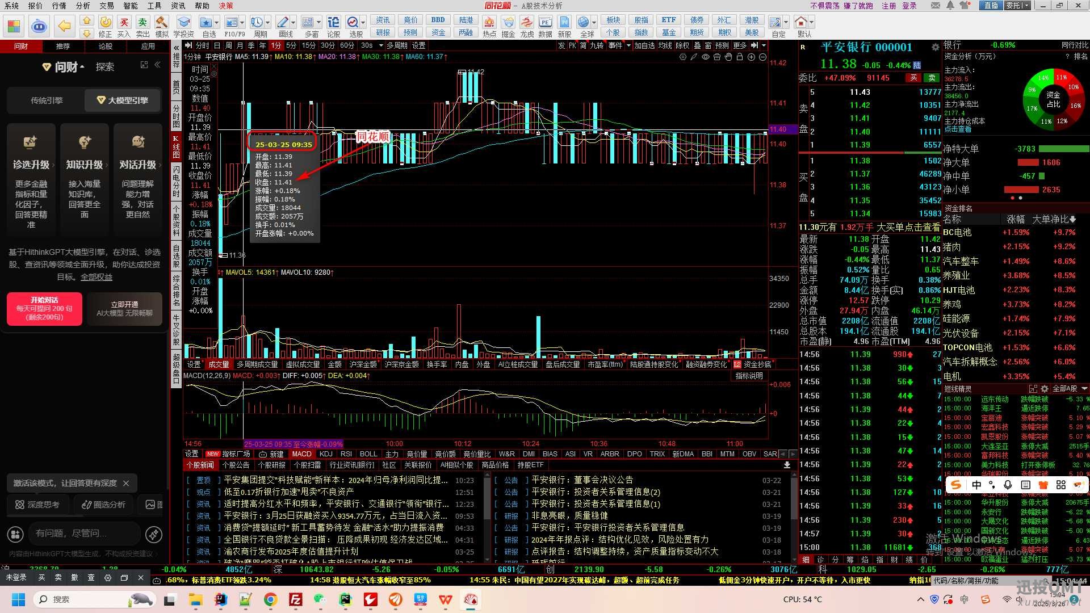Toggle 均线 moving average display
The width and height of the screenshot is (1090, 613).
[665, 45]
